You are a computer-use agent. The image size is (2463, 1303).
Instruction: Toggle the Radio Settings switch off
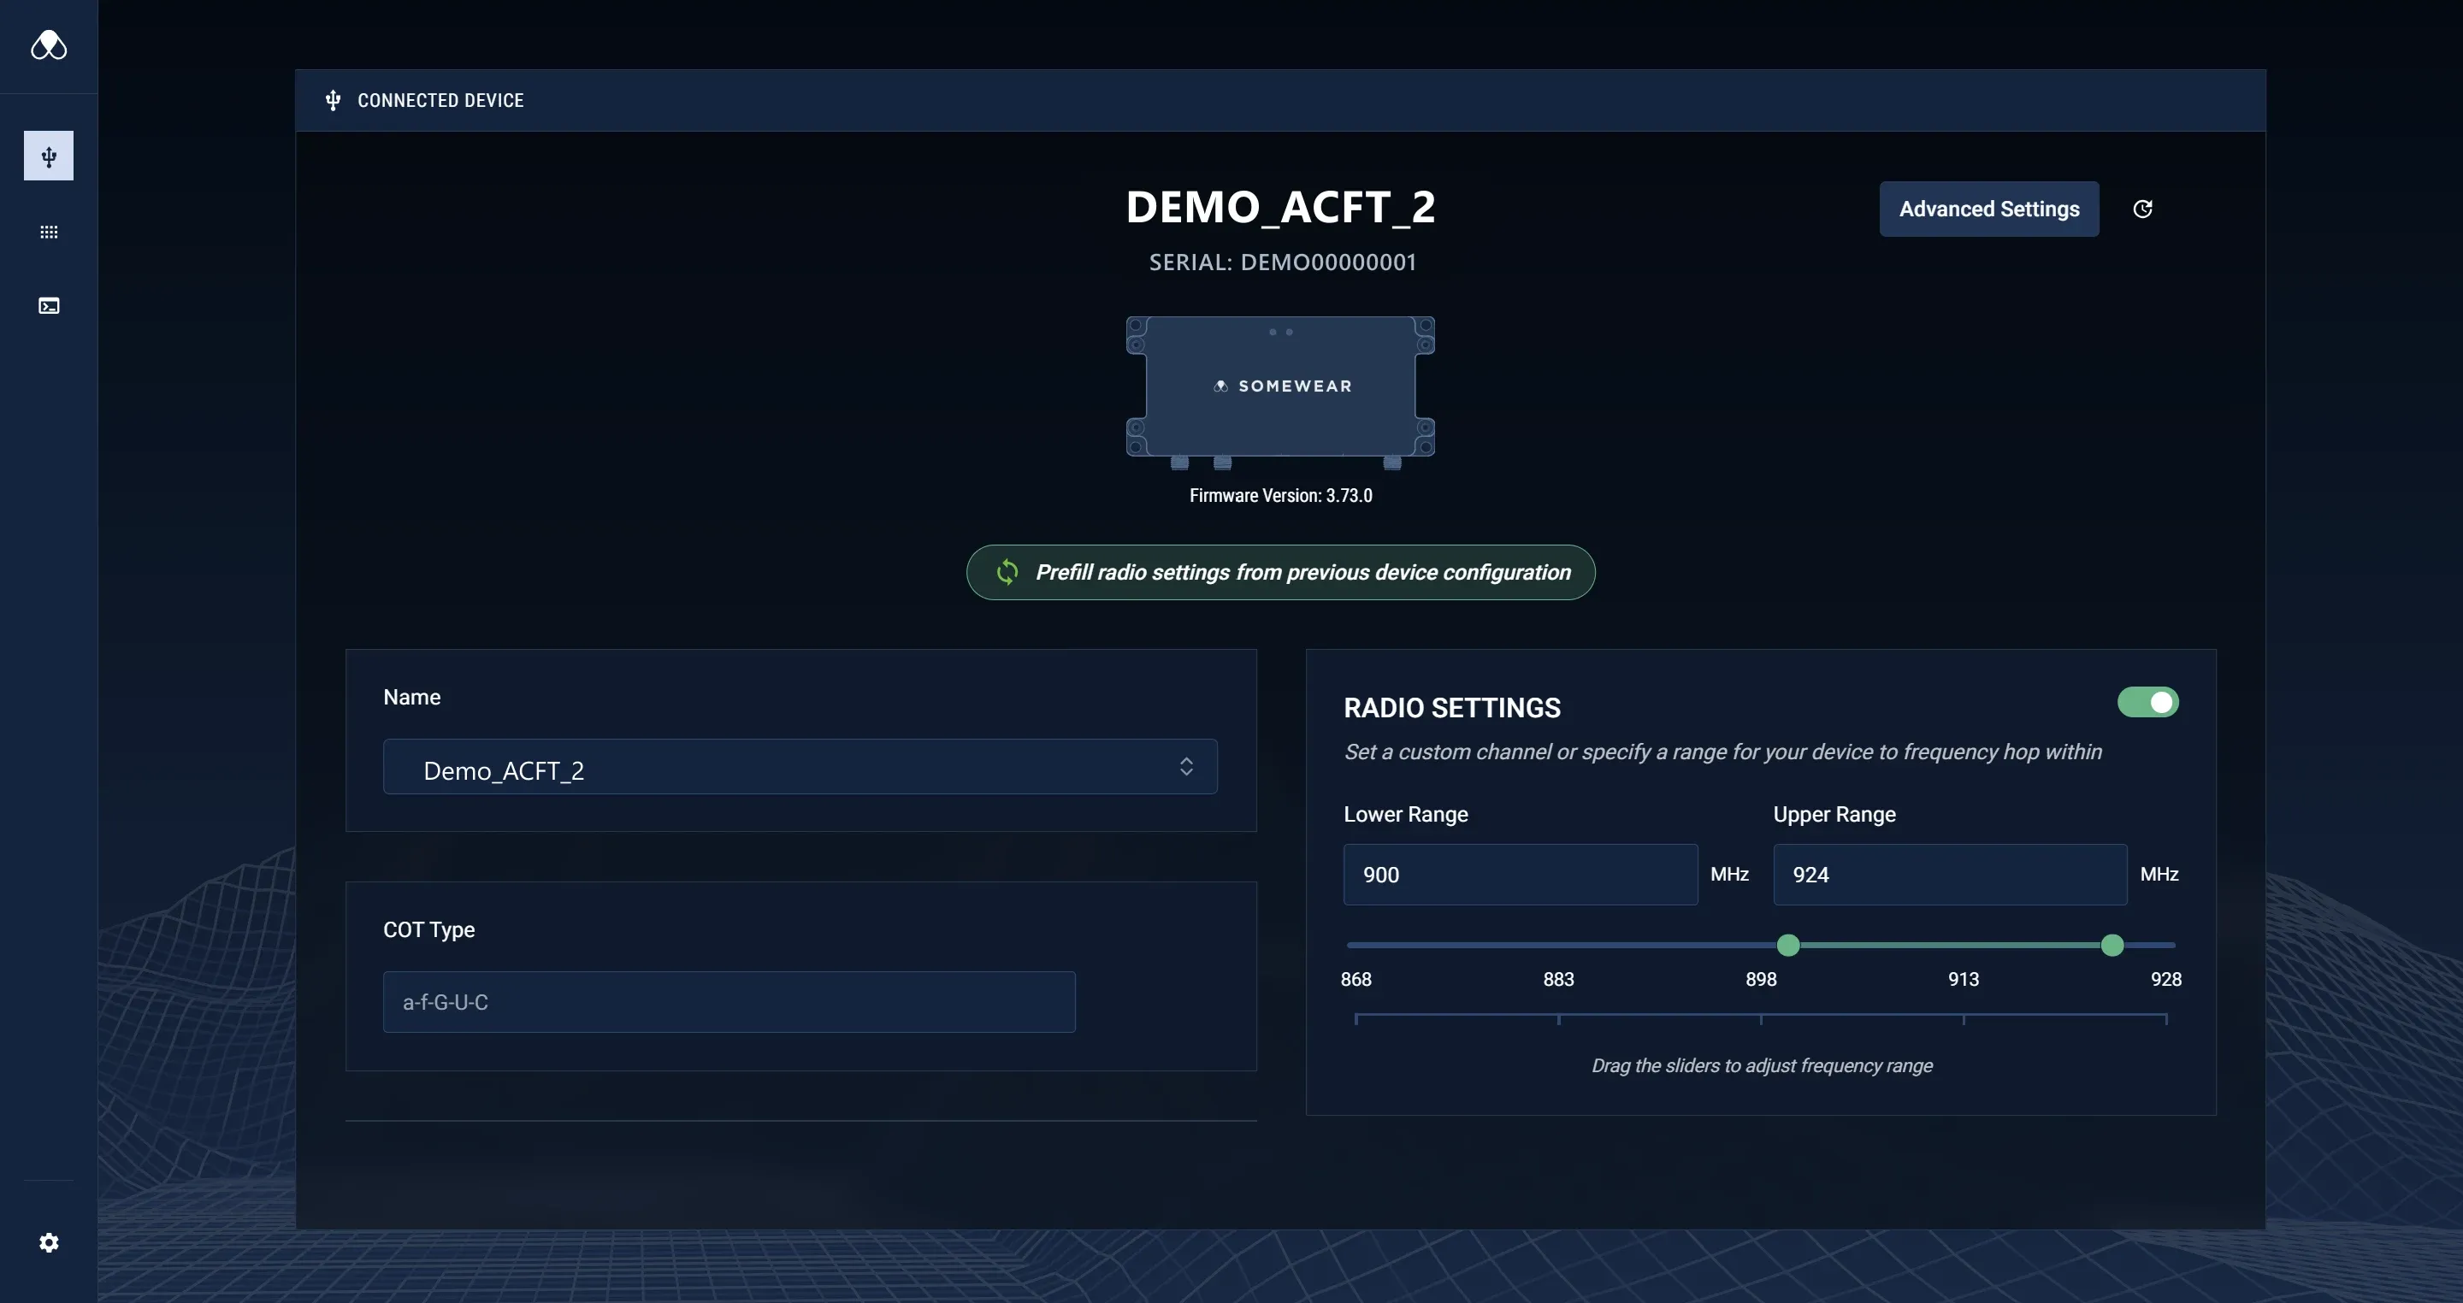(2147, 703)
